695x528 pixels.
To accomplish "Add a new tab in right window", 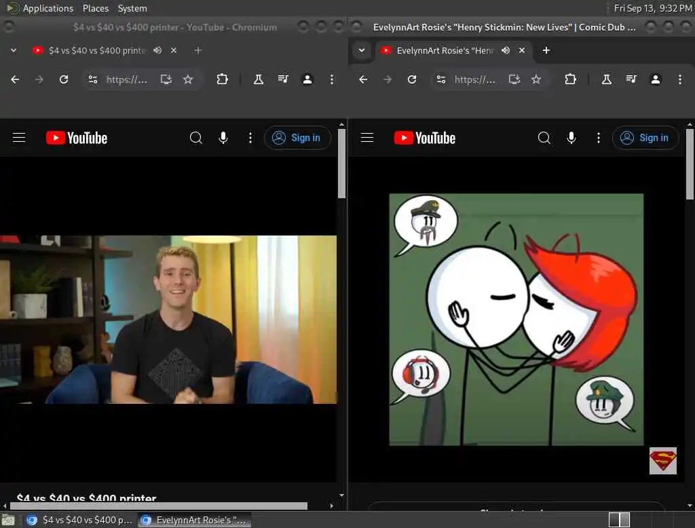I will (546, 50).
